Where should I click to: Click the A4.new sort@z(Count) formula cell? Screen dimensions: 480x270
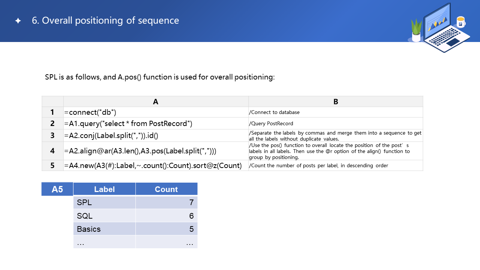(x=156, y=165)
